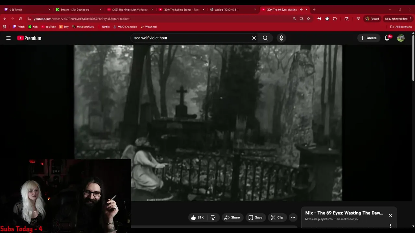Open the YouTube account avatar menu

[x=401, y=38]
